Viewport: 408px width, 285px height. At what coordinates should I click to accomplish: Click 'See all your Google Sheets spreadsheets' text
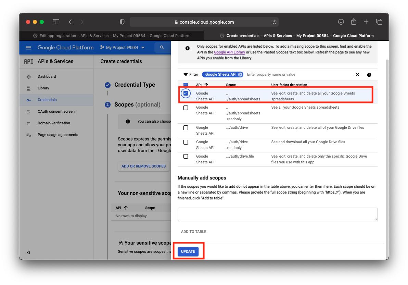pos(305,107)
